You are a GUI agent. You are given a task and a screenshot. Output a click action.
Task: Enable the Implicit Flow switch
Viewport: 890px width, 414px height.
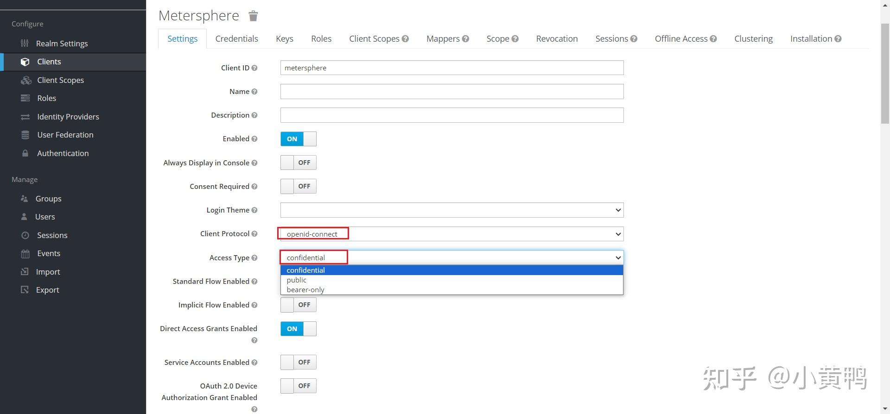[x=299, y=305]
